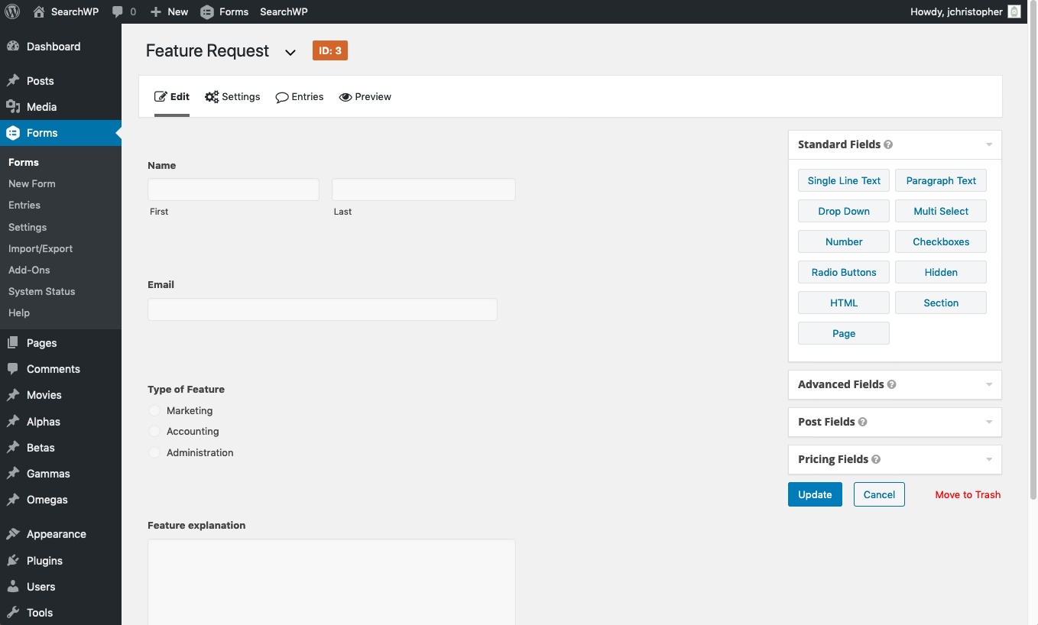
Task: Add a Drop Down field
Action: (844, 211)
